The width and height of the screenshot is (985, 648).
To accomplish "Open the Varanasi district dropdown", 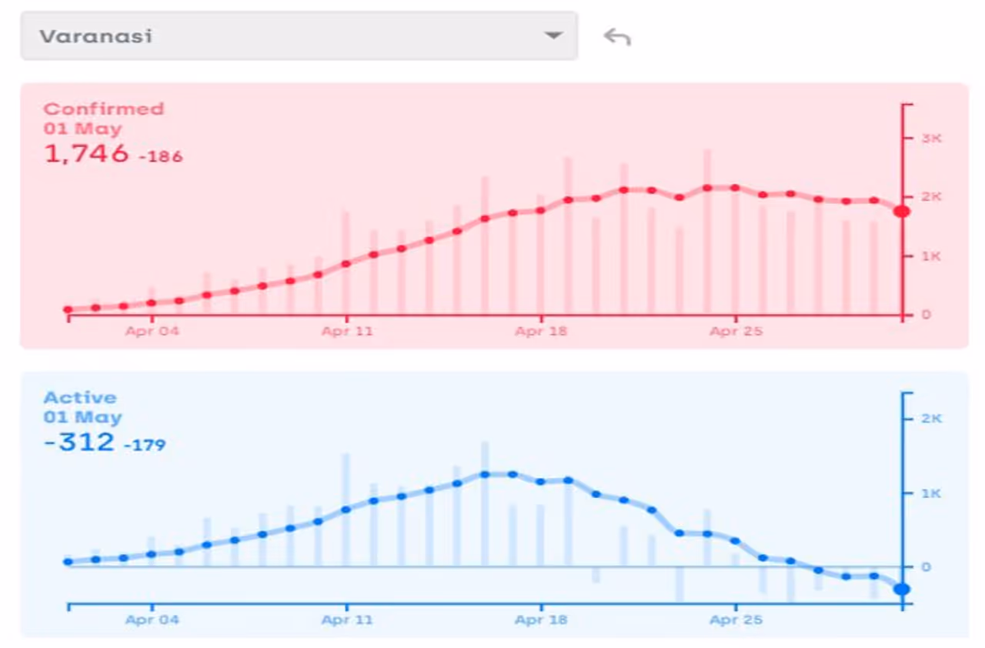I will click(299, 36).
